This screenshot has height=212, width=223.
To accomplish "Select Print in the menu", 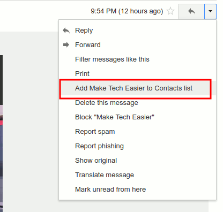I will pos(137,74).
